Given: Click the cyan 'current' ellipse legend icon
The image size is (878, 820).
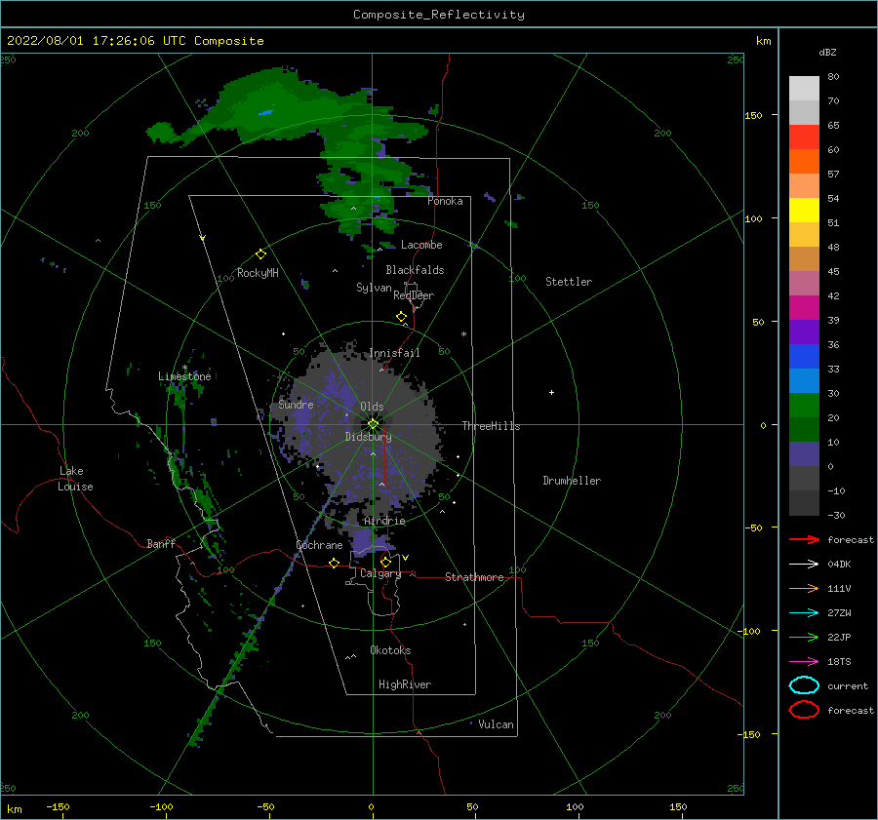Looking at the screenshot, I should pos(804,685).
